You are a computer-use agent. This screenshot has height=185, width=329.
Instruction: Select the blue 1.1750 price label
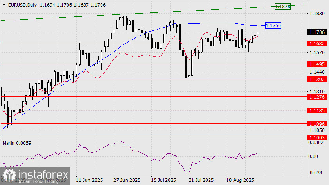coord(273,25)
